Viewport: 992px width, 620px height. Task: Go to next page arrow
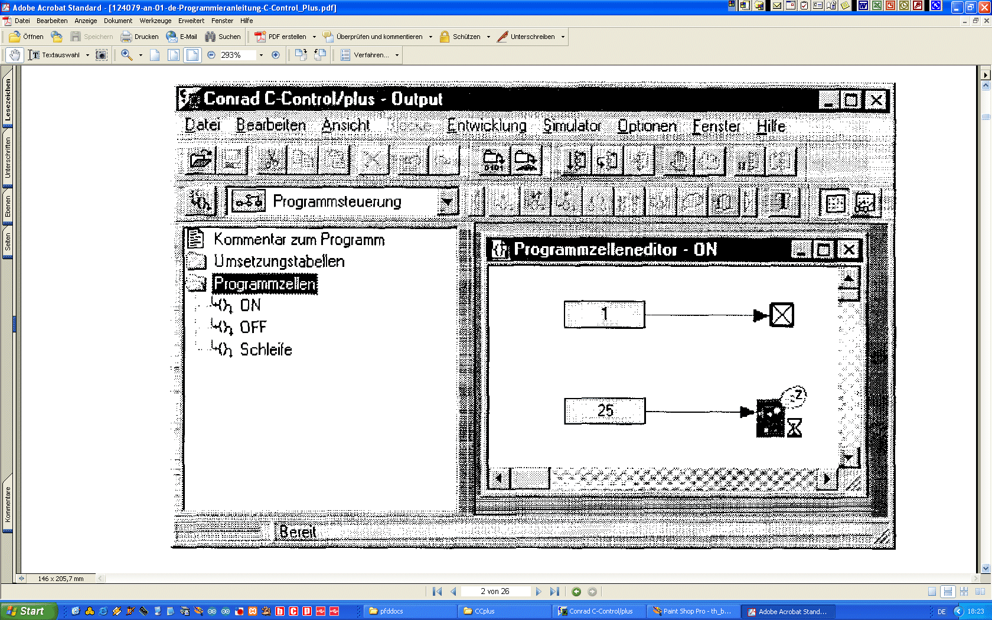[539, 591]
